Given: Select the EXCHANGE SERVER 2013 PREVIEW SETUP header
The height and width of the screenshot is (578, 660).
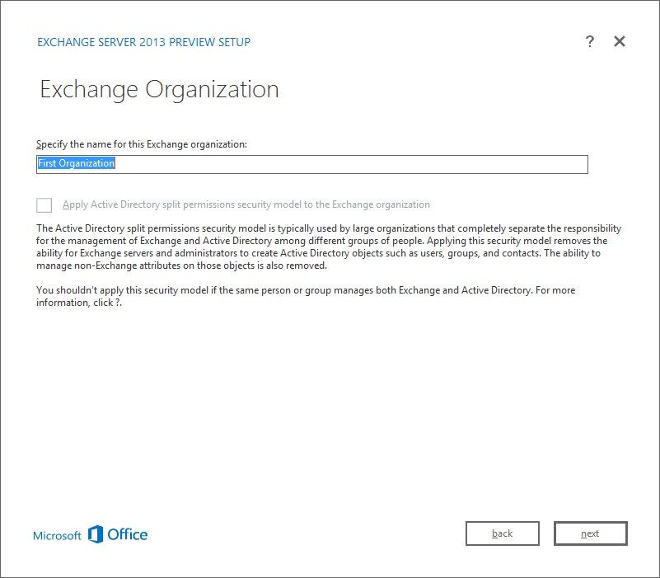Looking at the screenshot, I should click(x=143, y=41).
